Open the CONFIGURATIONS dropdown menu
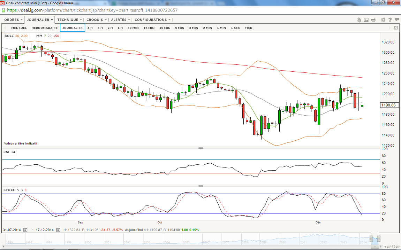This screenshot has height=250, width=401. click(152, 19)
